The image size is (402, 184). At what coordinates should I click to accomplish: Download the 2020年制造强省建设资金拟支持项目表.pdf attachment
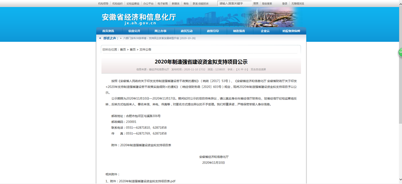tap(143, 181)
